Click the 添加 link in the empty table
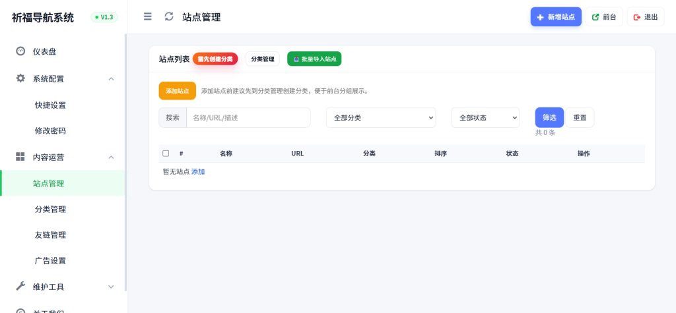Screen dimensions: 676x313 coord(198,172)
